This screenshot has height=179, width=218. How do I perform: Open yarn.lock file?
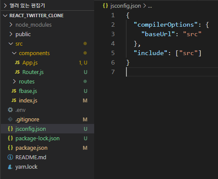coord(26,167)
